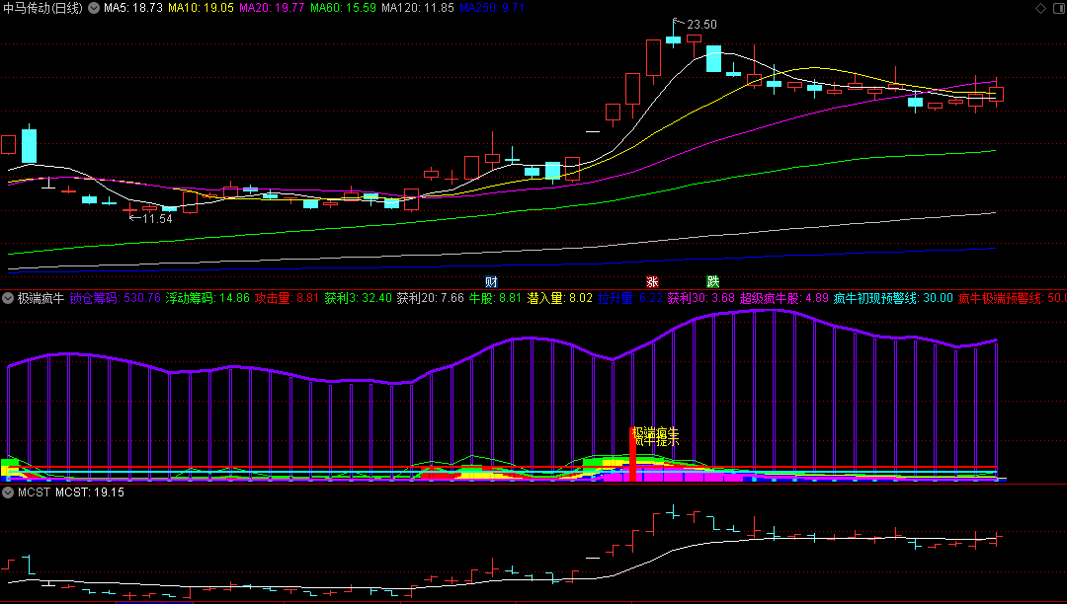Click the 财 finance marker icon
This screenshot has width=1067, height=604.
pyautogui.click(x=491, y=282)
